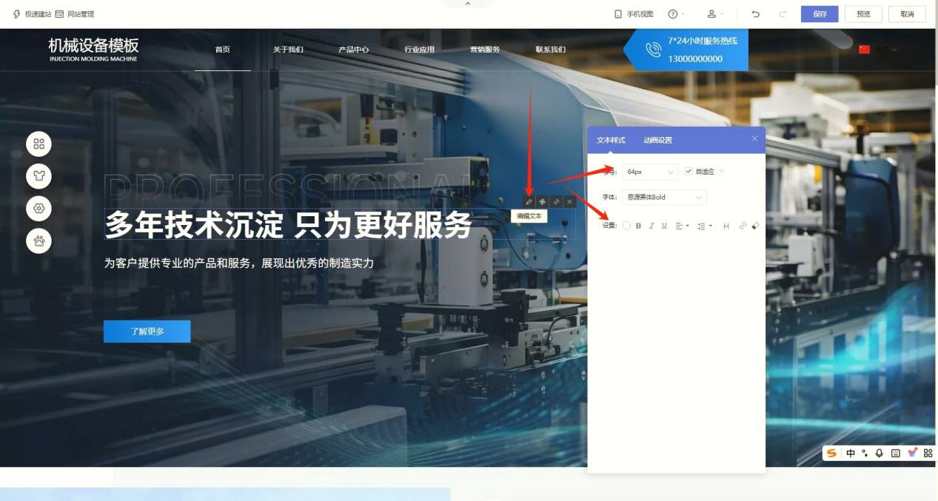Click the blue 保存 button
Image resolution: width=938 pixels, height=501 pixels.
(x=820, y=14)
